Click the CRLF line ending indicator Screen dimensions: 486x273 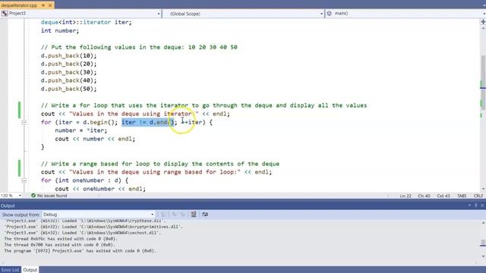(x=478, y=196)
